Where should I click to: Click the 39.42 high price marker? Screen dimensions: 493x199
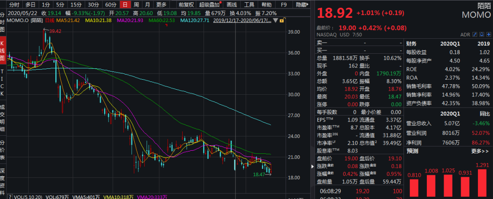[x=55, y=31]
